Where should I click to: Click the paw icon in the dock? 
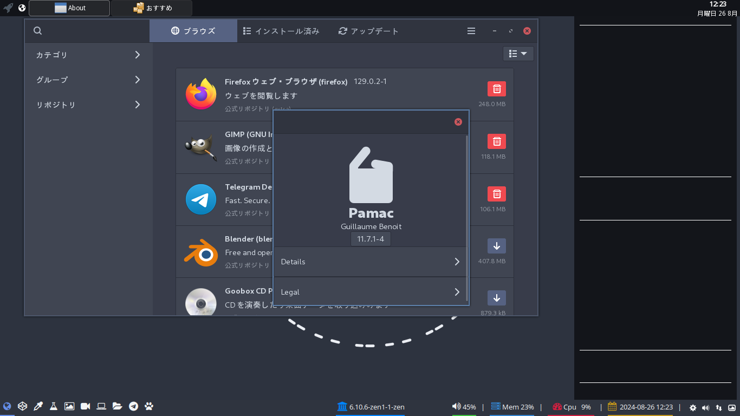tap(149, 406)
